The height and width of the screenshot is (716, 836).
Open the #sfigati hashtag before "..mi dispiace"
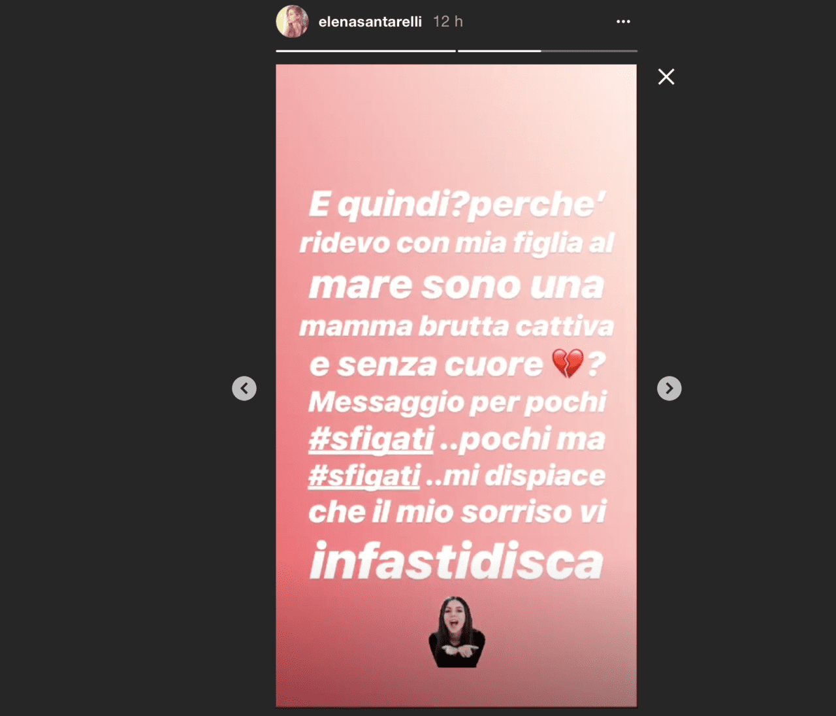pyautogui.click(x=364, y=476)
